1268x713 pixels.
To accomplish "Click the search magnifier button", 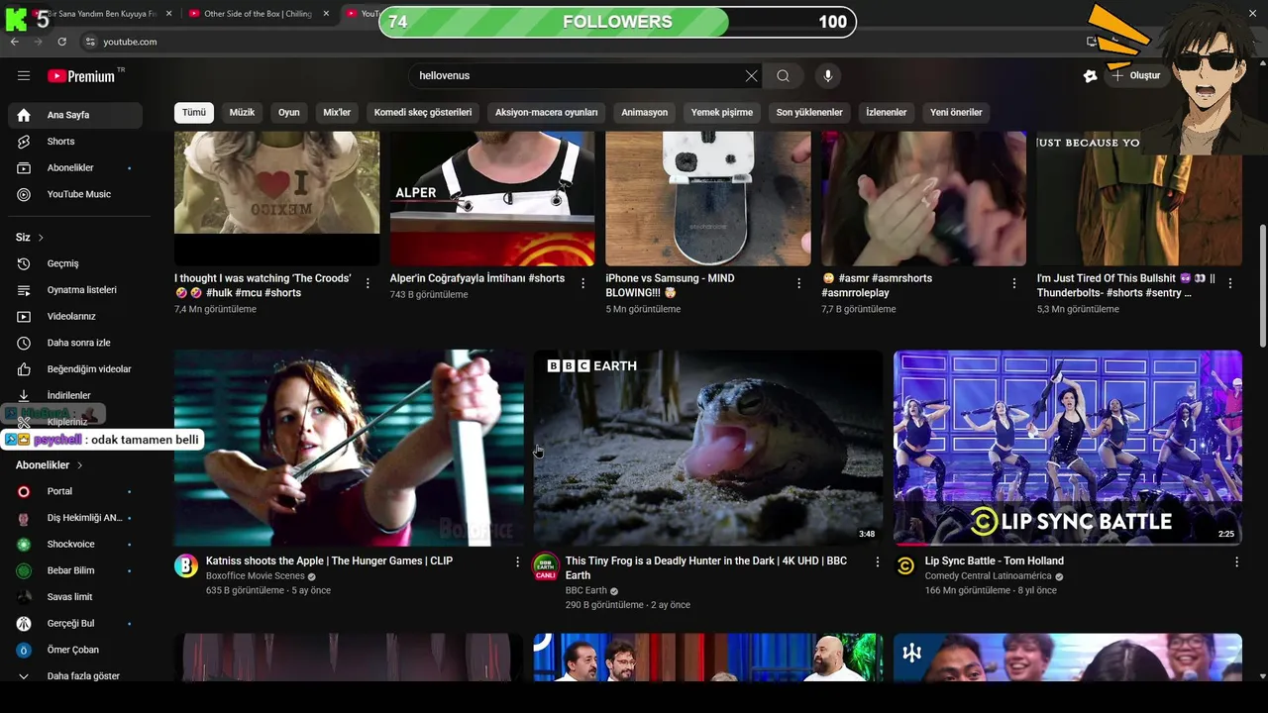I will [784, 76].
